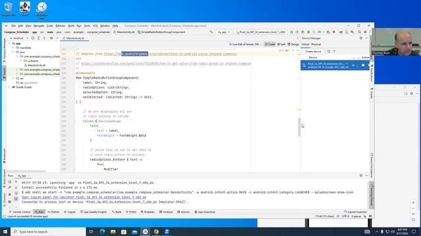Switch to the Virtual devices tab
The width and height of the screenshot is (421, 236).
305,45
